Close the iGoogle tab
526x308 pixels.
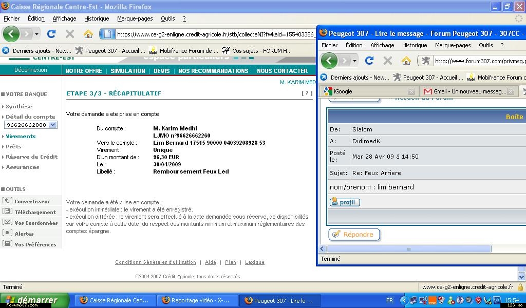(411, 91)
